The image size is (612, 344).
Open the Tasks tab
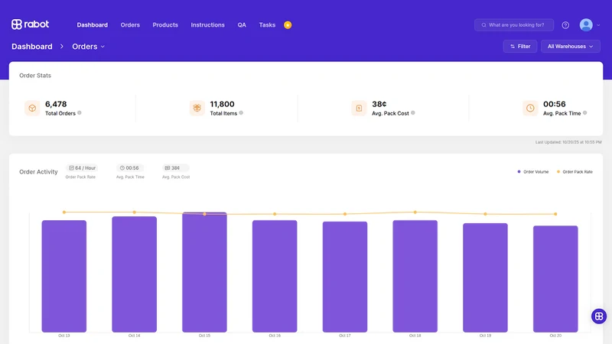(267, 25)
